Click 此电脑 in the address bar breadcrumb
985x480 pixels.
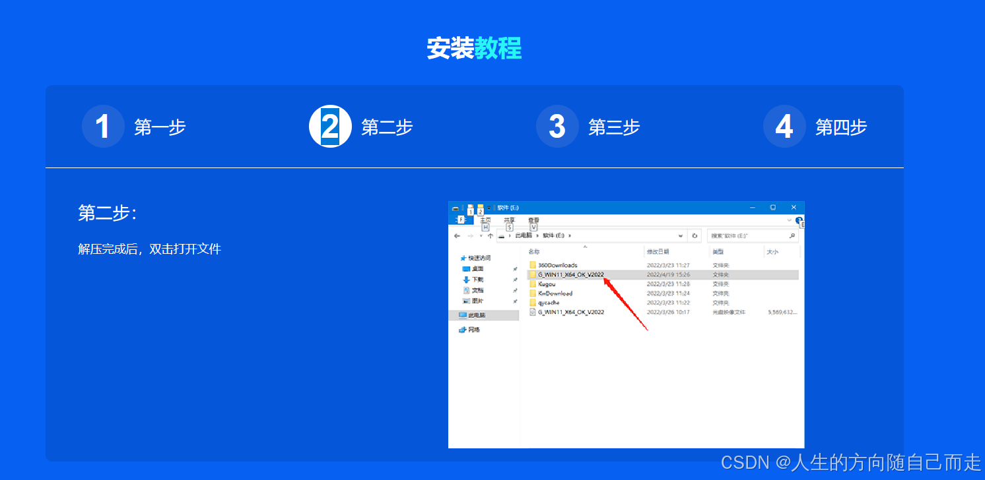523,235
